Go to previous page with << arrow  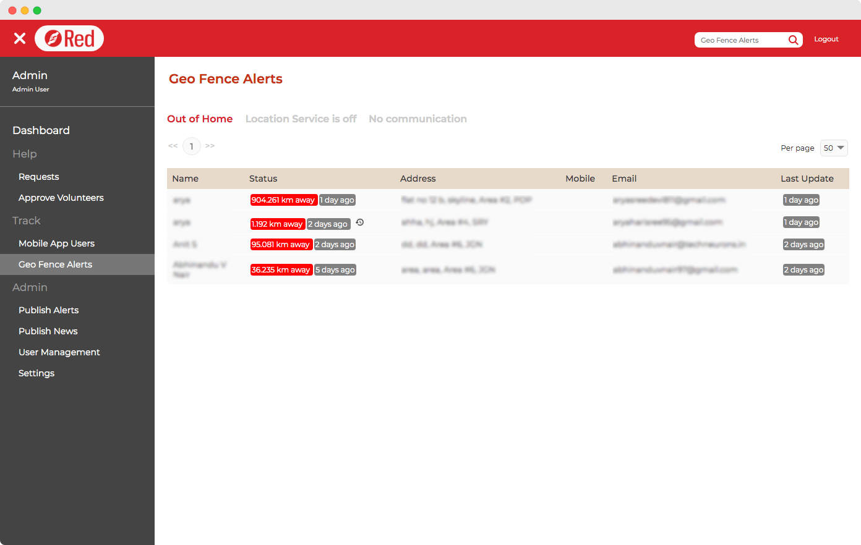point(173,146)
